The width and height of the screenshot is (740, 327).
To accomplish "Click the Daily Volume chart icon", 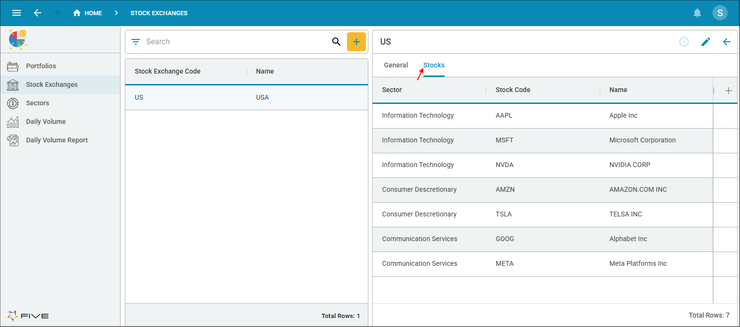I will [x=13, y=121].
